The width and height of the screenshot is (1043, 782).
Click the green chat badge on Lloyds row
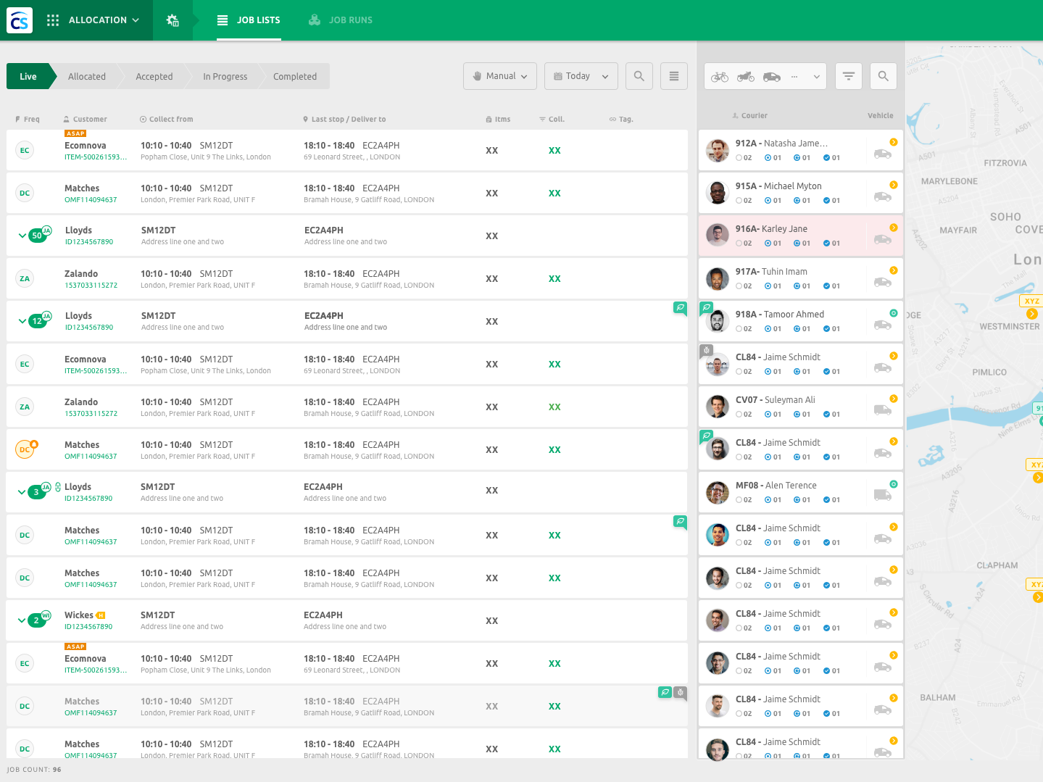(680, 308)
